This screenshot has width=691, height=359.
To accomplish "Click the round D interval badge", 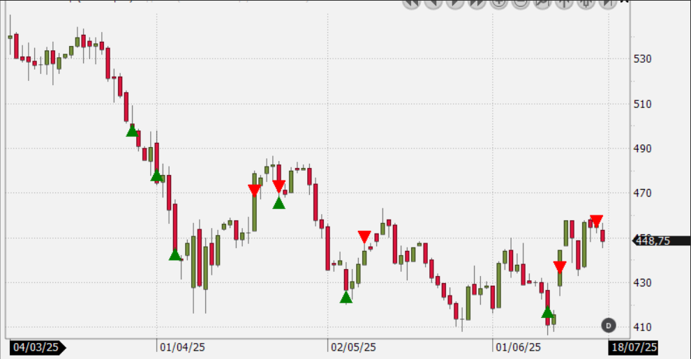I will (x=608, y=325).
